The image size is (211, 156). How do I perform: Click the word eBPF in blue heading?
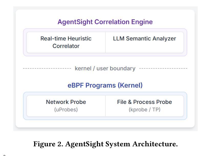pos(76,85)
